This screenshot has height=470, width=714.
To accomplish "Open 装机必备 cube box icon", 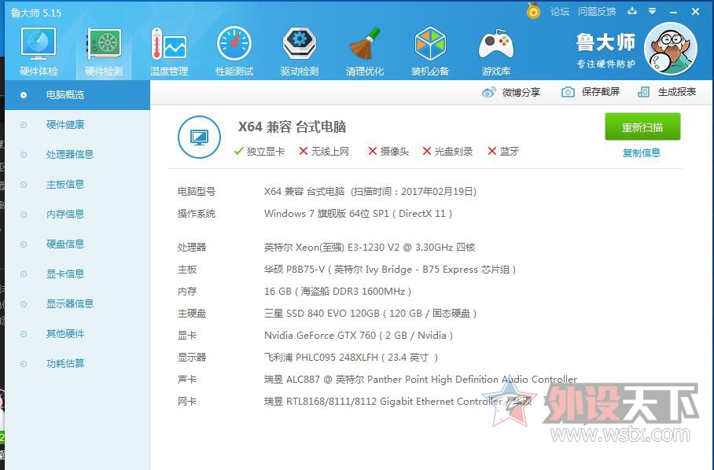I will pyautogui.click(x=429, y=45).
